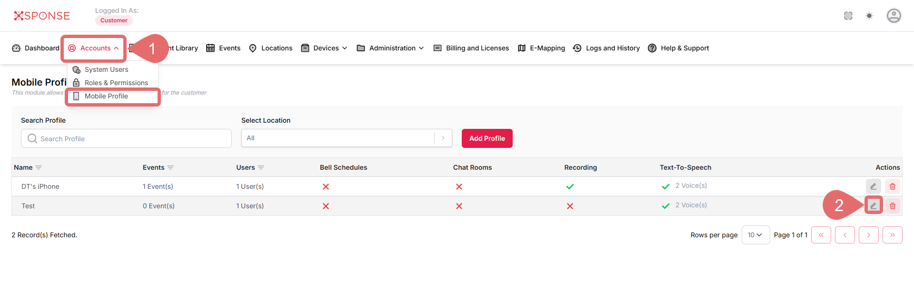Delete the Test profile row
Viewport: 914px width, 301px height.
click(893, 206)
